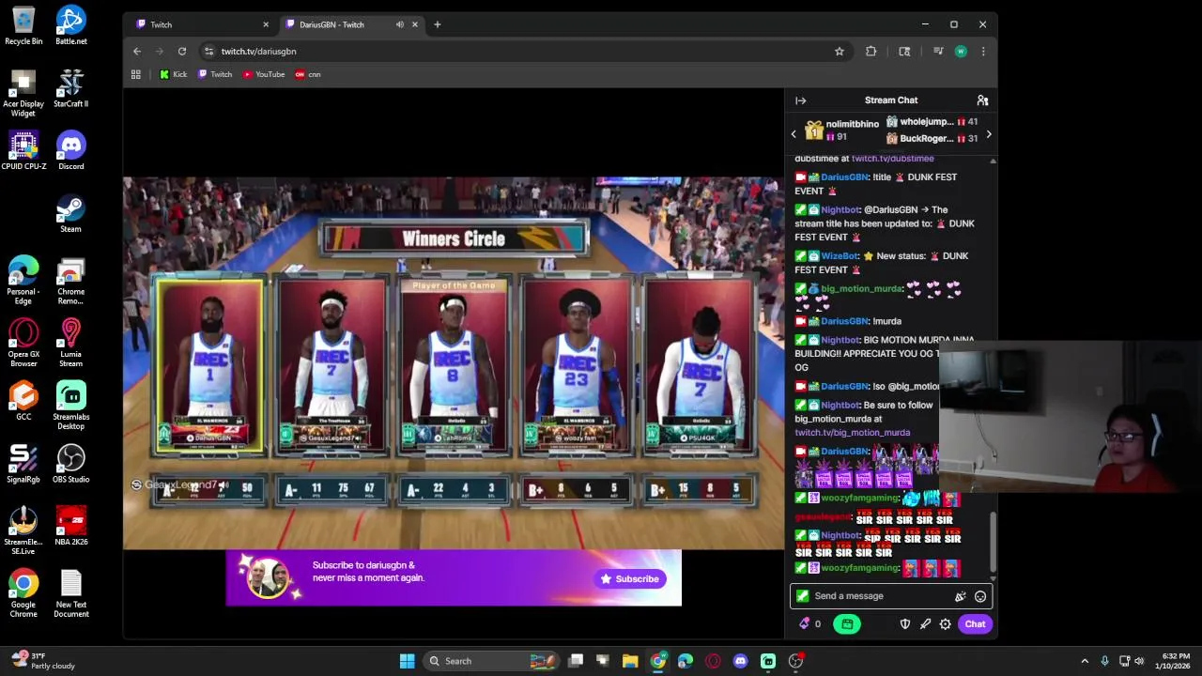Show previous gift leaderboard entries
1202x676 pixels.
click(794, 134)
